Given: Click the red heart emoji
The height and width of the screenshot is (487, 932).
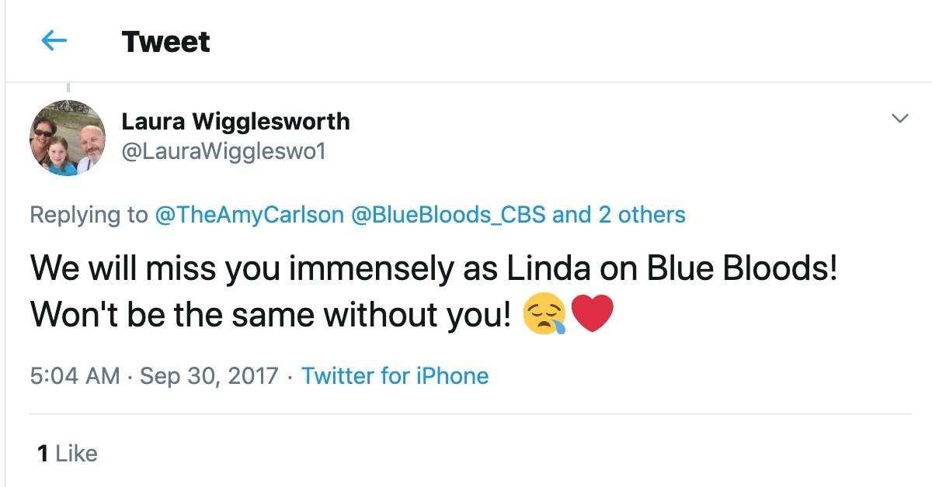Looking at the screenshot, I should [592, 315].
